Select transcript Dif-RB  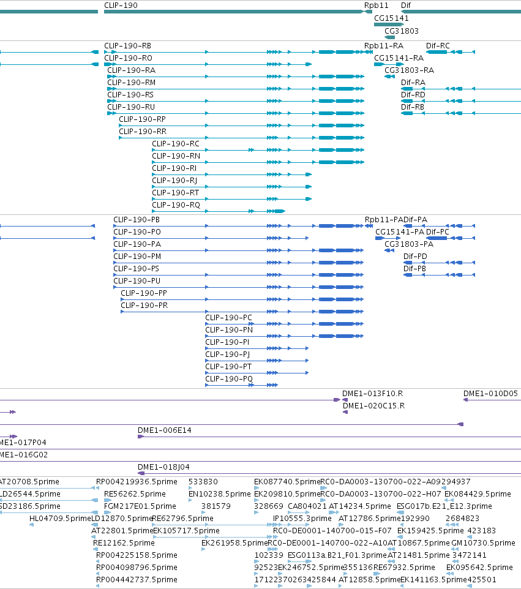[x=412, y=107]
